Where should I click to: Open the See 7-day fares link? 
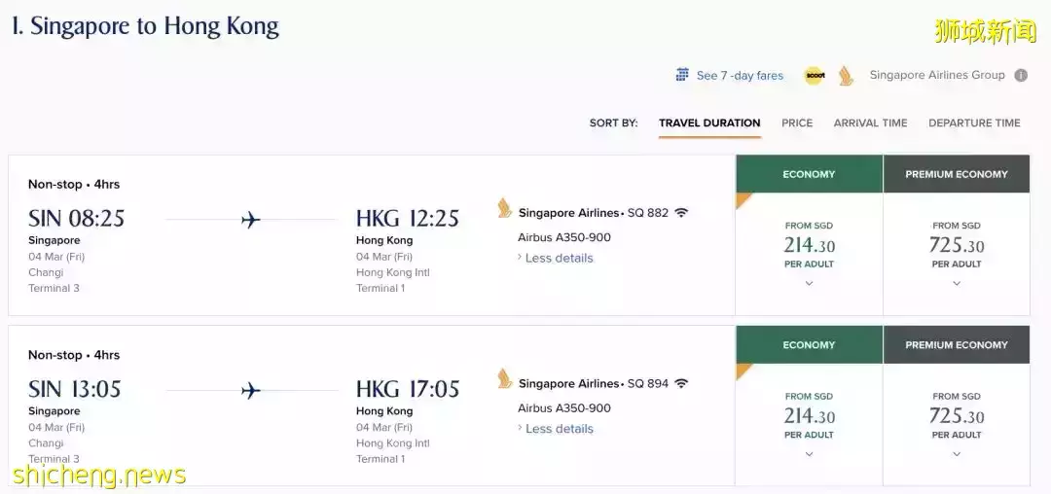[x=740, y=76]
